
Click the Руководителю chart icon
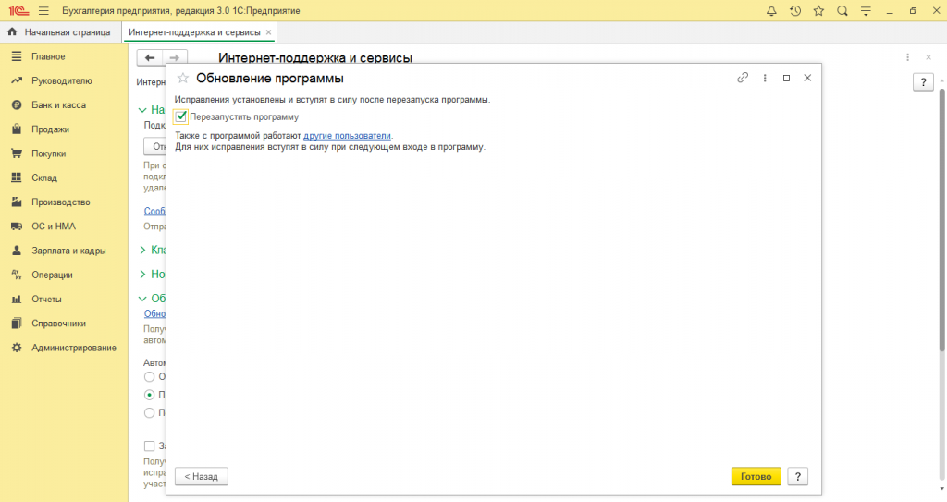coord(17,80)
